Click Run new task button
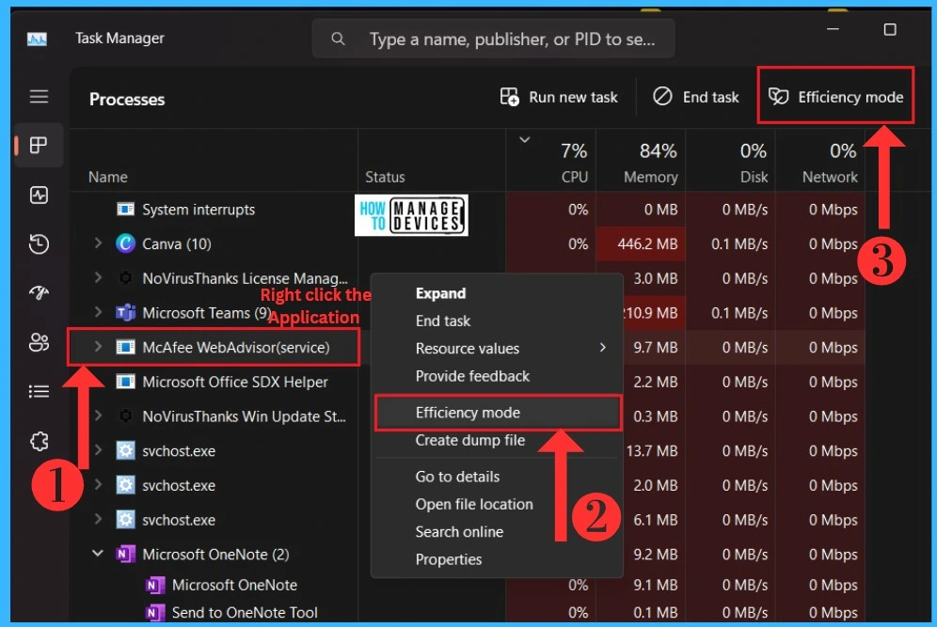The image size is (937, 627). (559, 97)
